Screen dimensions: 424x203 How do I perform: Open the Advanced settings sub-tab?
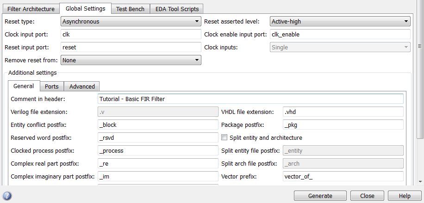point(82,86)
